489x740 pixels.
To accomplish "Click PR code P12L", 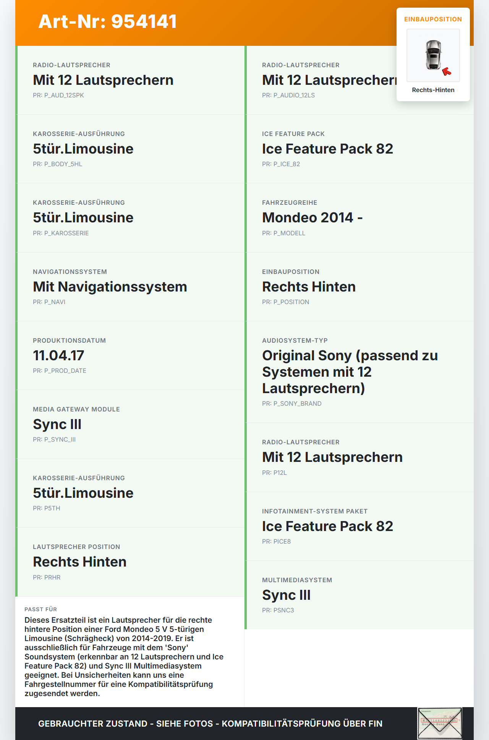I will [x=274, y=473].
